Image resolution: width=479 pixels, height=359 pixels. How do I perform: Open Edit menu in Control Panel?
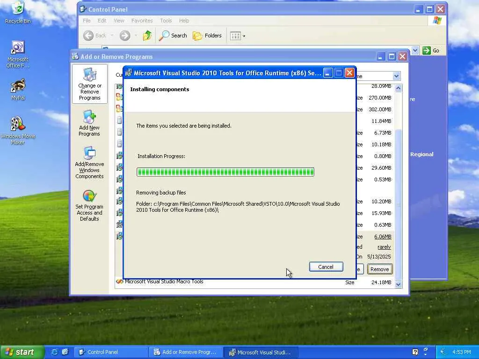(x=102, y=21)
